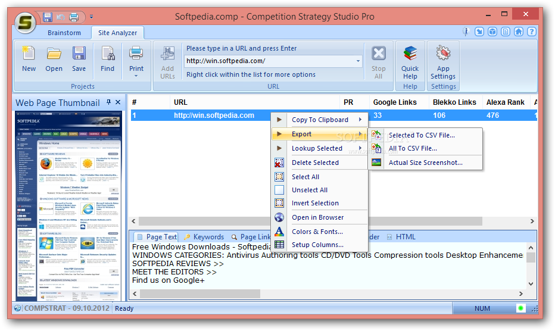Click the New project icon
Screen dimensions: 555x331
point(29,54)
